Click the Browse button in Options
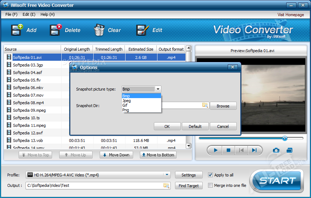Viewport: 311px width, 198px height. (223, 106)
